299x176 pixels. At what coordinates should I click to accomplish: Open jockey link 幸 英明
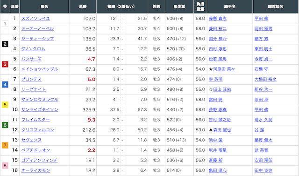point(215,79)
